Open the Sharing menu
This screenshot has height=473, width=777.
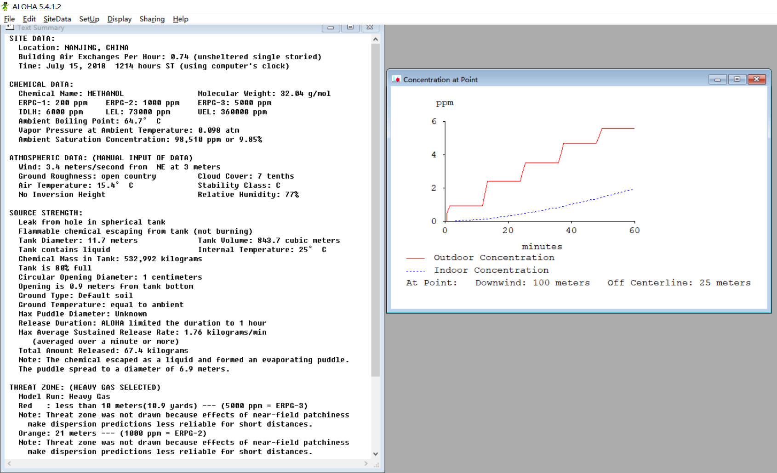click(152, 19)
